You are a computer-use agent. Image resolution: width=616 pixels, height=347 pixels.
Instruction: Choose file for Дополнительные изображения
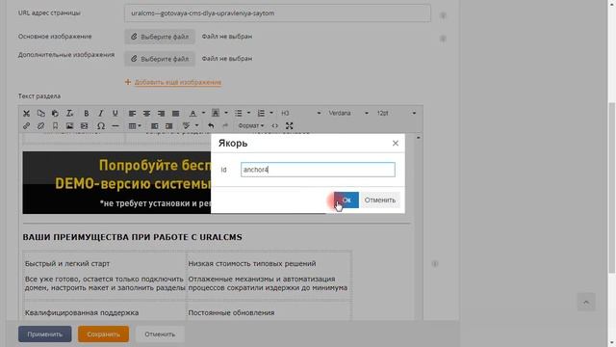[x=160, y=59]
